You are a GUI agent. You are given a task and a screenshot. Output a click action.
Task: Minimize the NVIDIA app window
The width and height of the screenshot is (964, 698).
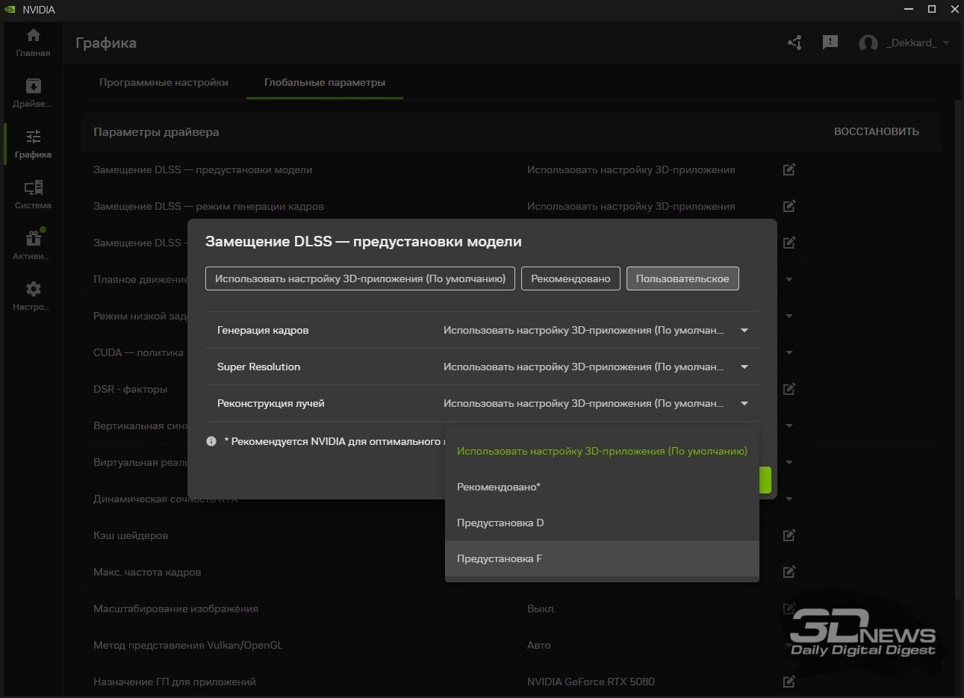point(909,9)
